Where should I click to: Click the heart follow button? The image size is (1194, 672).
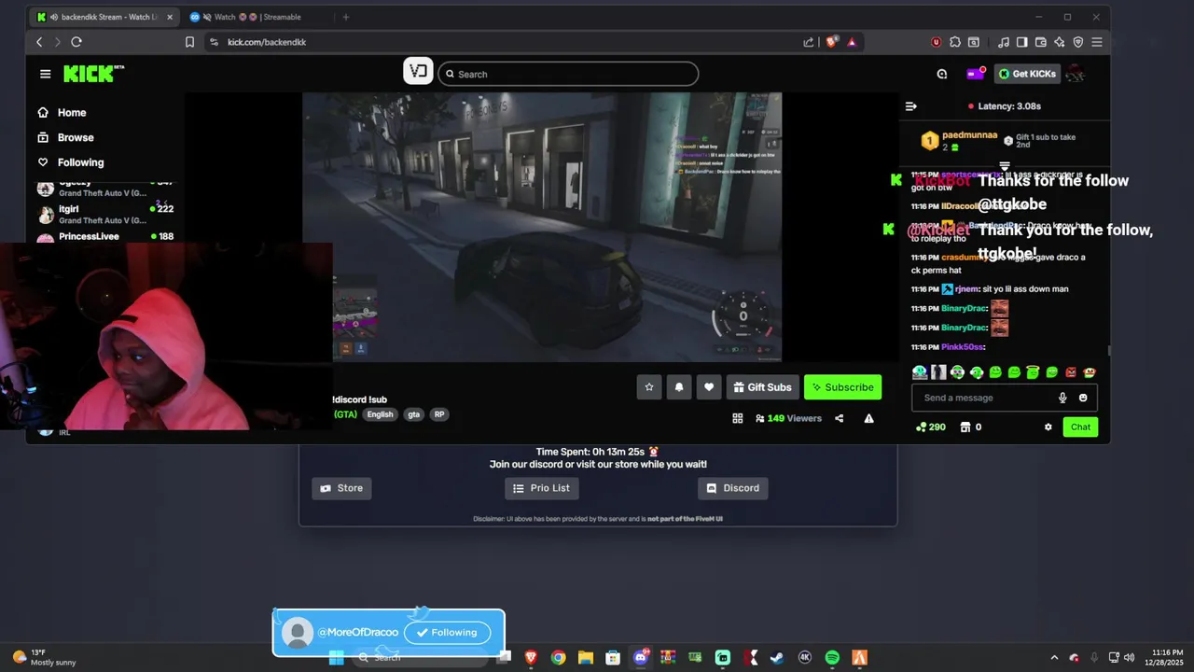[709, 387]
